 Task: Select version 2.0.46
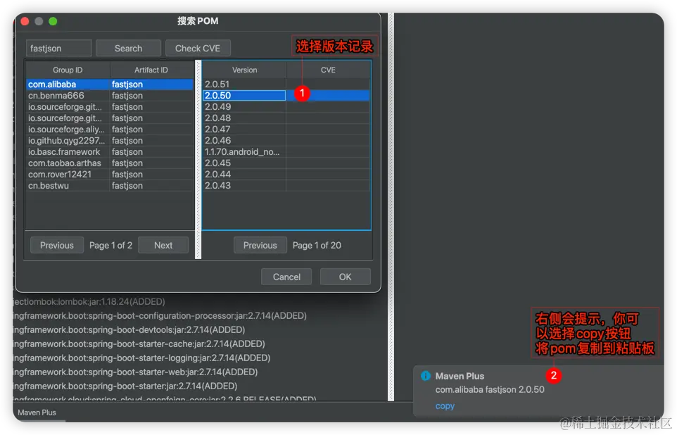[x=286, y=140]
